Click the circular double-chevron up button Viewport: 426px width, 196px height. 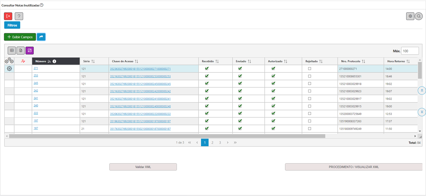point(422,91)
